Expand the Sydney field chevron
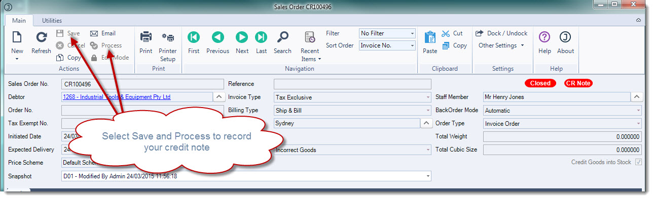Screen dimensions: 653x199 (x=426, y=123)
